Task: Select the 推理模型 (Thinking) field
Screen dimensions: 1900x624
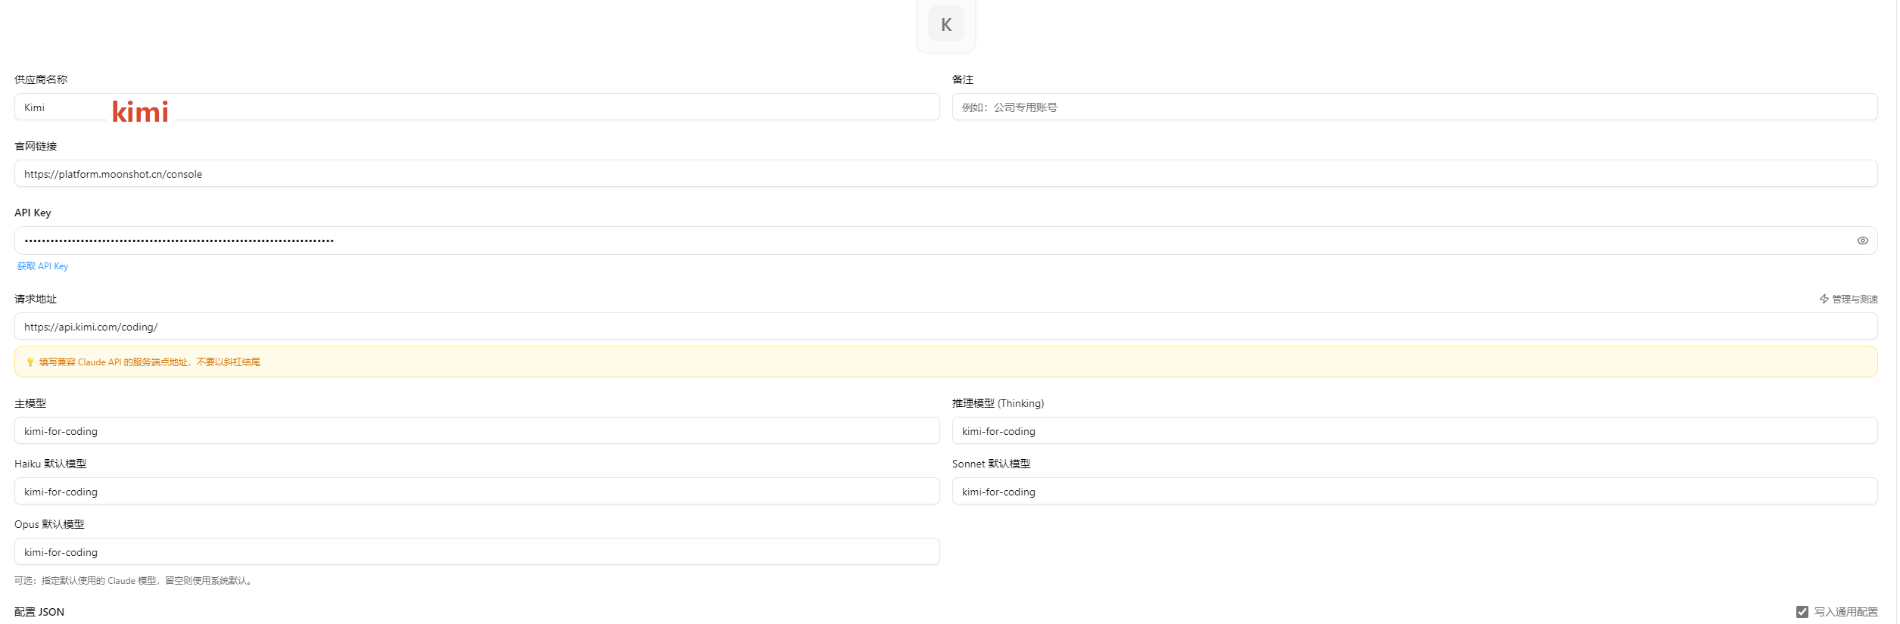Action: (1415, 430)
